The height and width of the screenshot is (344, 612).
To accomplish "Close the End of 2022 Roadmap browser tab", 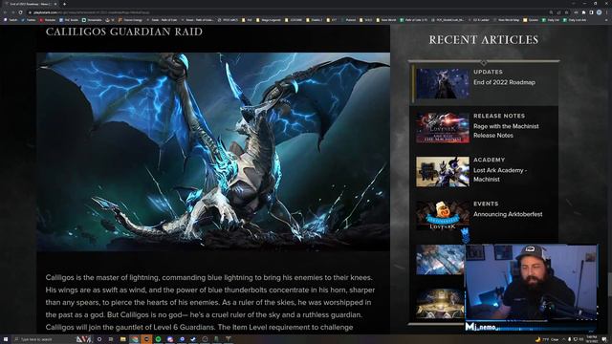I will click(x=55, y=4).
